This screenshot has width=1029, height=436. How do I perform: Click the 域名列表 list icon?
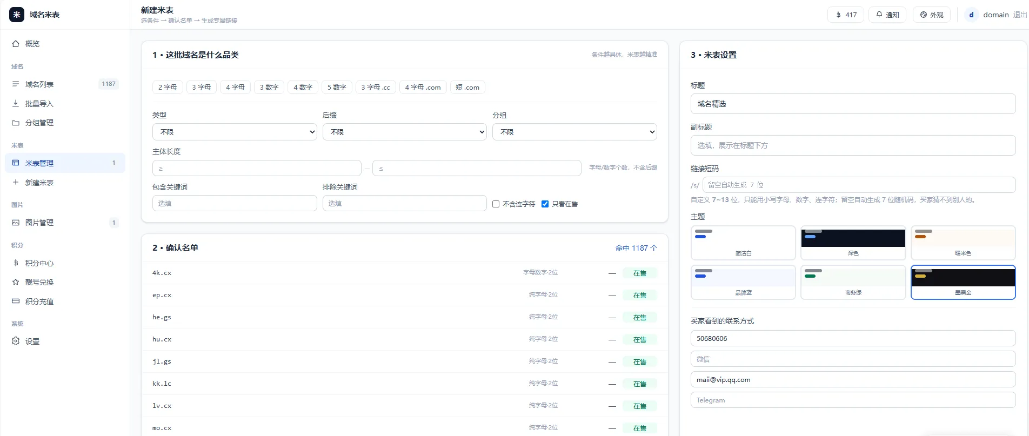tap(16, 84)
